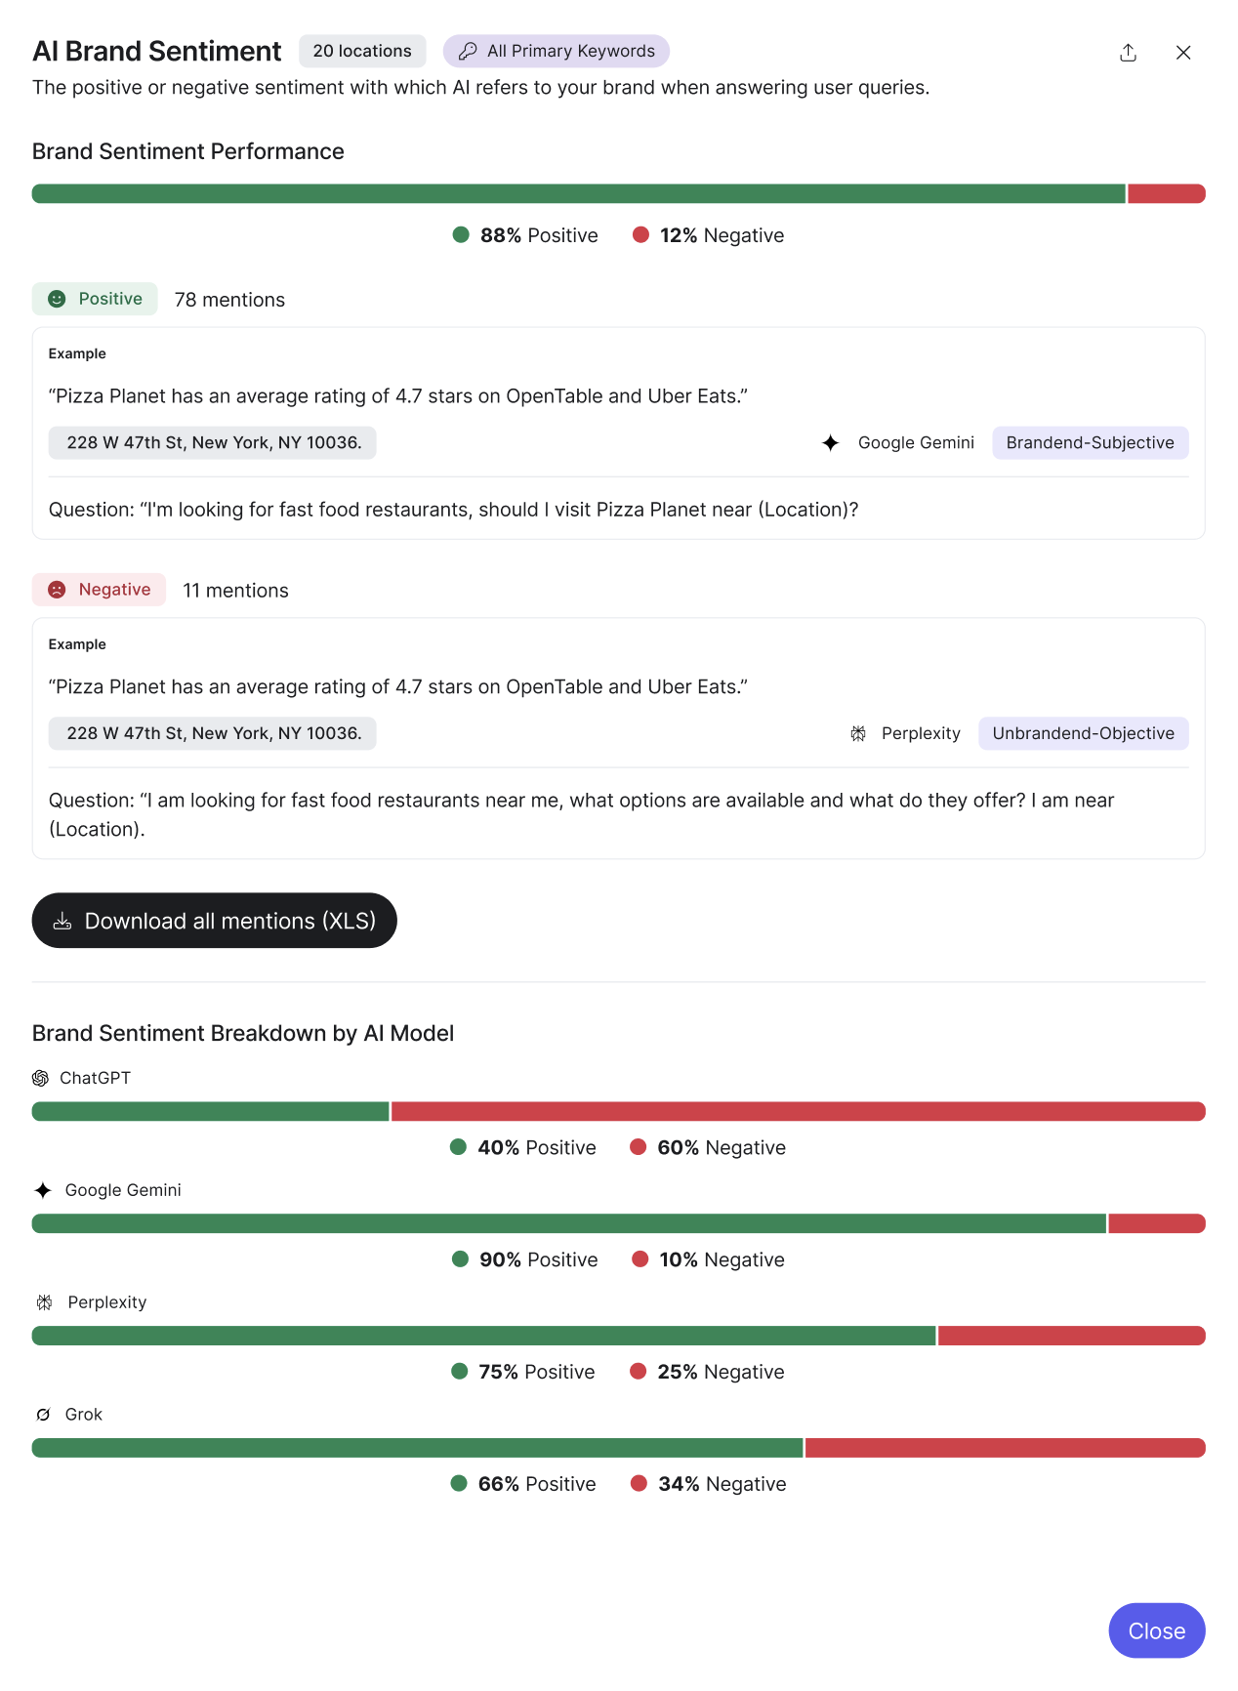Click the Grok logo icon
This screenshot has height=1691, width=1238.
point(43,1415)
